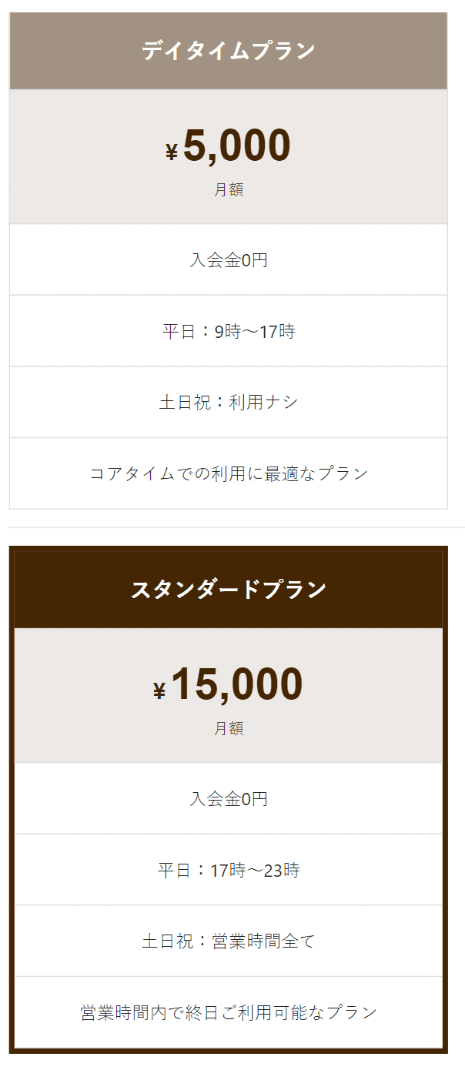465x1070 pixels.
Task: Select the first 入会金0円 row
Action: point(228,259)
